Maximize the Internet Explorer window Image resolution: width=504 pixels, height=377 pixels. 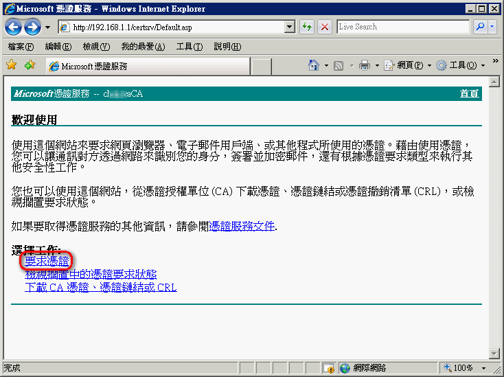(x=482, y=9)
